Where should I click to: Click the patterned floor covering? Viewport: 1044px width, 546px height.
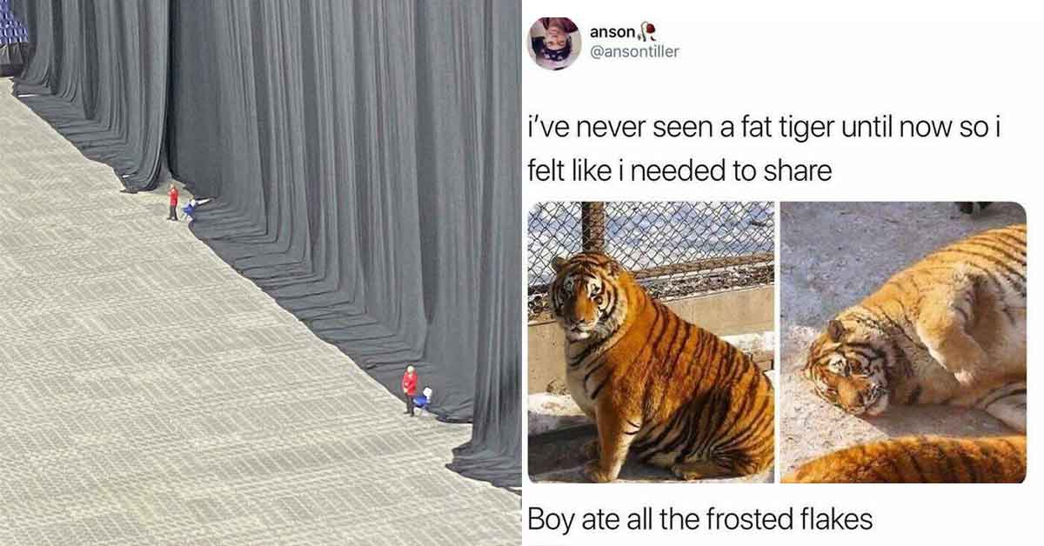(174, 391)
